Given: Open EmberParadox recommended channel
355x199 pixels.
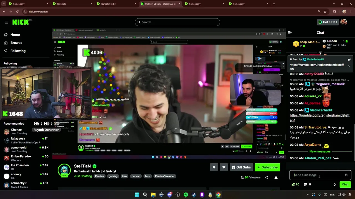Looking at the screenshot, I should point(26,158).
